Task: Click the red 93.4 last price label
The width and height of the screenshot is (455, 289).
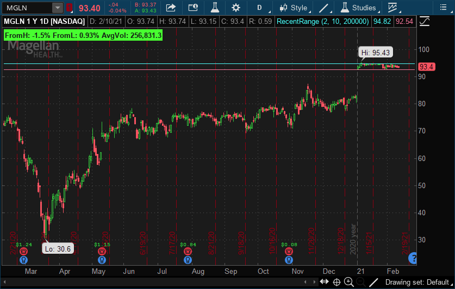Action: coord(426,67)
